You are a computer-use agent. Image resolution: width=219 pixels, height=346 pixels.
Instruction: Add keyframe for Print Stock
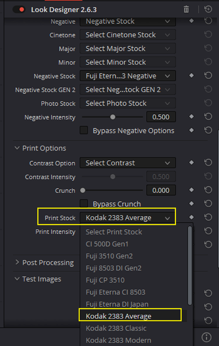coord(191,218)
